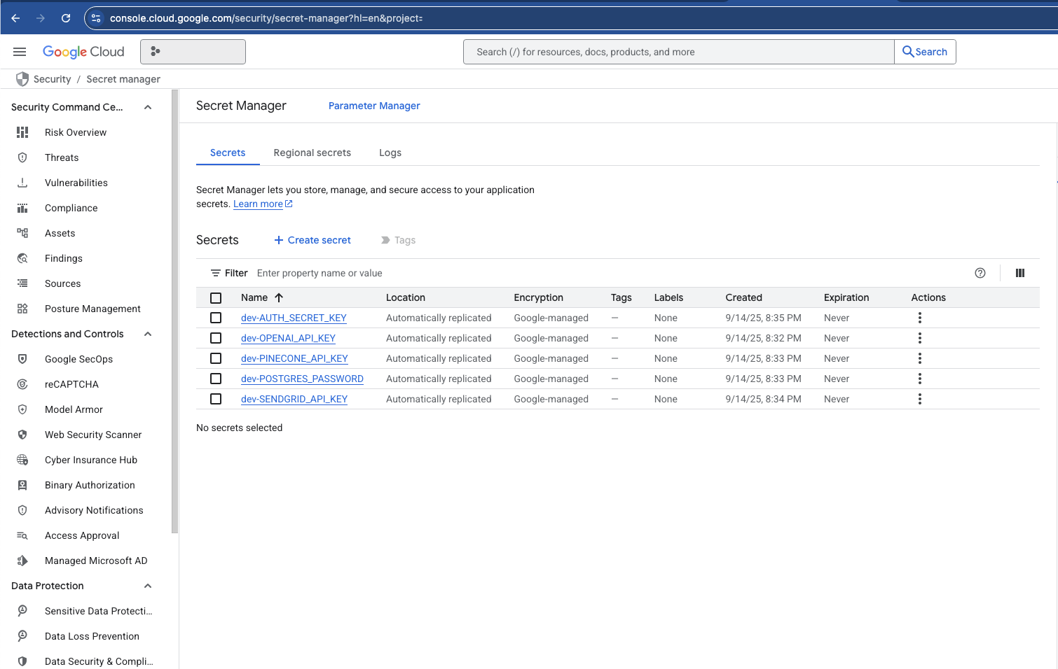1058x669 pixels.
Task: Open actions menu for dev-AUTH_SECRET_KEY
Action: (919, 318)
